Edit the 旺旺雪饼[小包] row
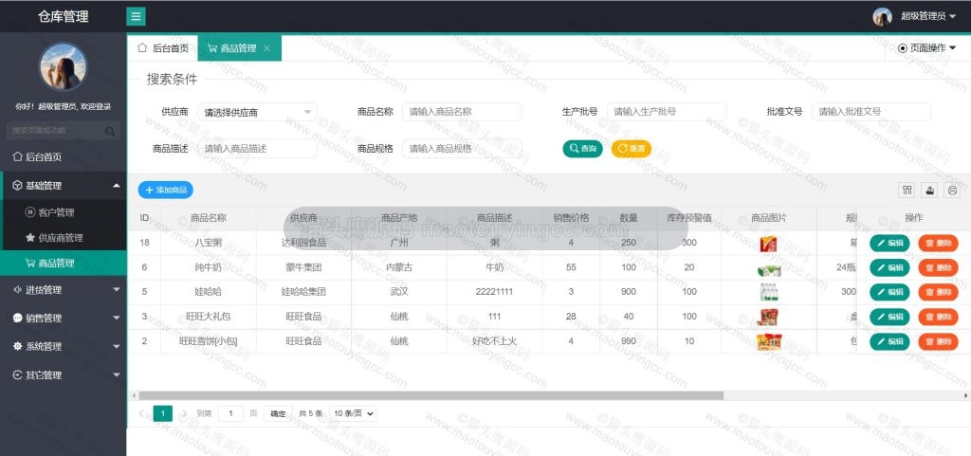971x456 pixels. (889, 341)
